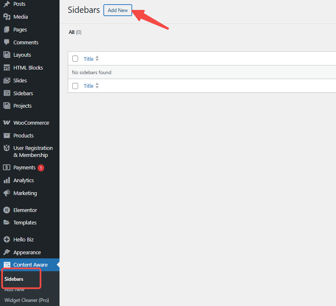Click the All filter link

click(71, 32)
